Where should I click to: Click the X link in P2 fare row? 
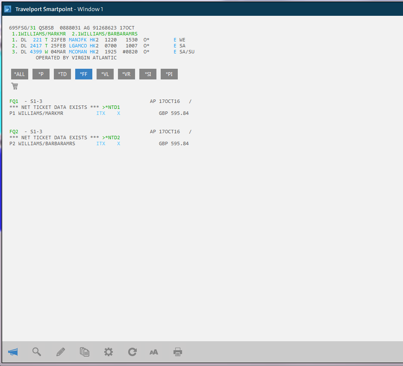[118, 143]
